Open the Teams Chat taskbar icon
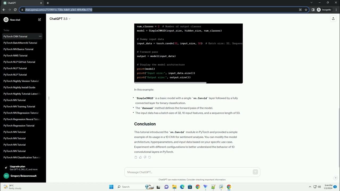The height and width of the screenshot is (191, 340). (x=167, y=187)
